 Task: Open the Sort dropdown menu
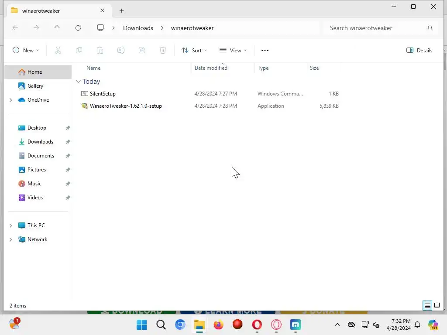[194, 51]
